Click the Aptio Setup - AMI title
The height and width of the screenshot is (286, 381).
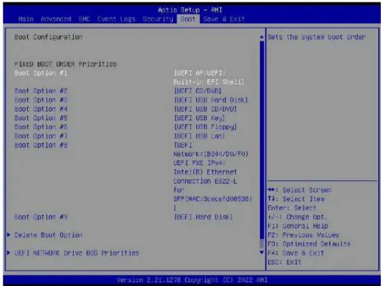190,10
